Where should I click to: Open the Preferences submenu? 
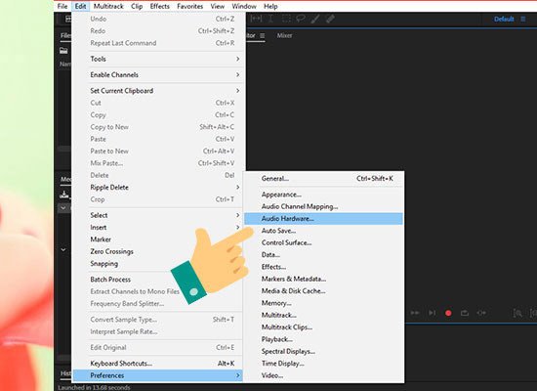tap(158, 375)
